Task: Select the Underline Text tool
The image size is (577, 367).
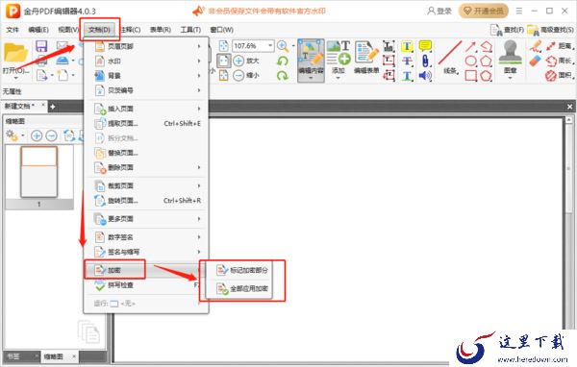Action: click(407, 76)
